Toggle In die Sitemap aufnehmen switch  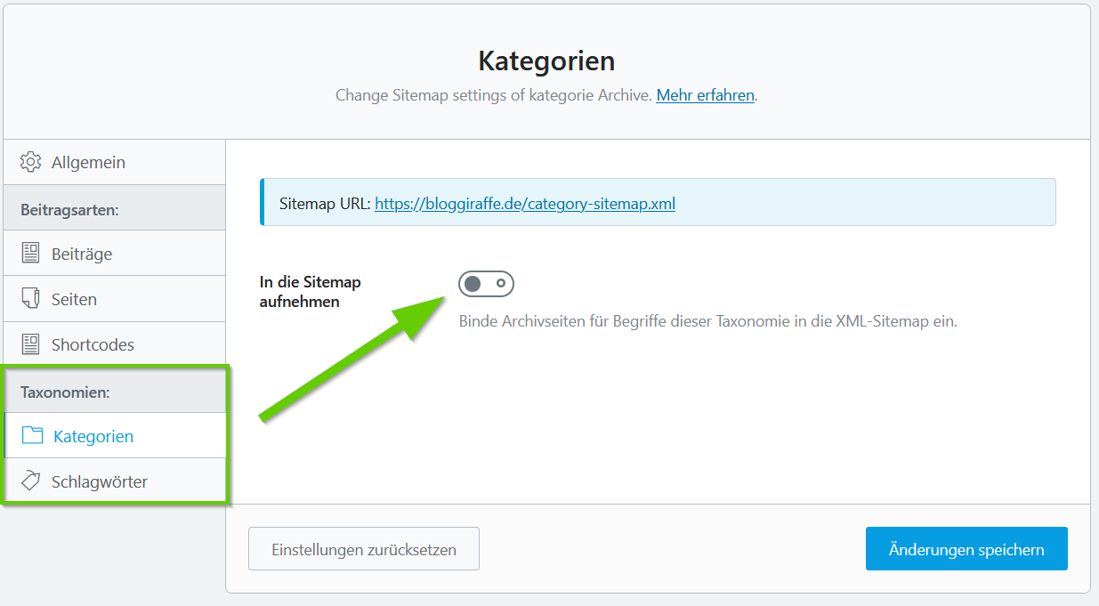click(x=487, y=284)
